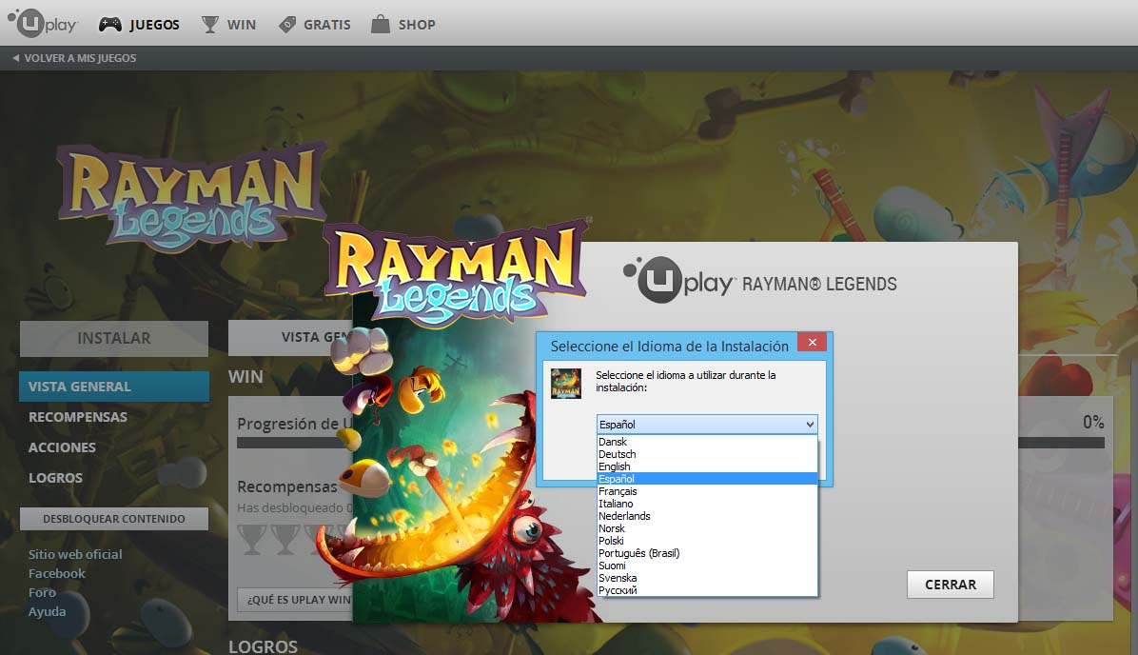Click the Uplay logo icon in top bar

(x=42, y=23)
